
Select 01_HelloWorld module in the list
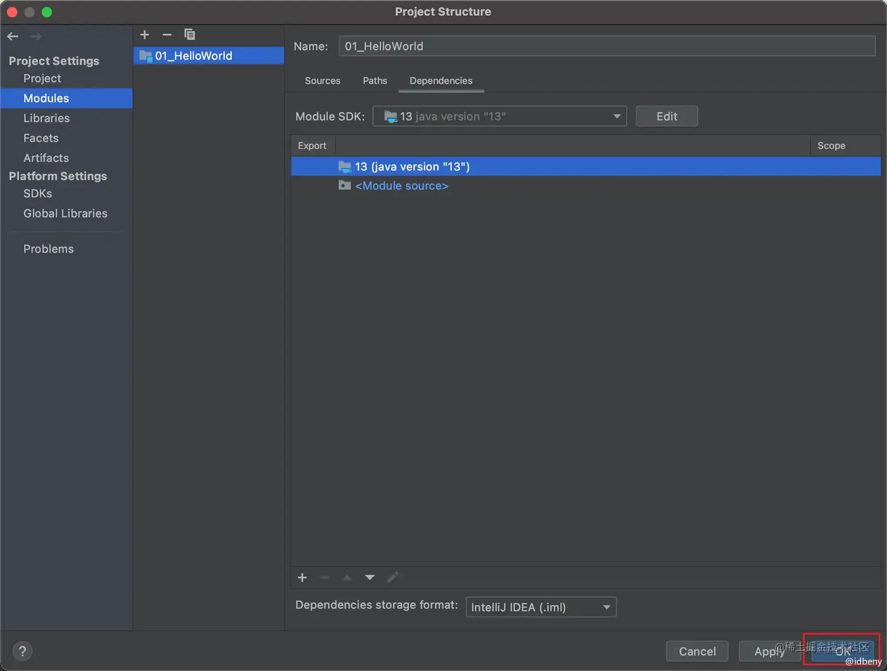tap(209, 56)
